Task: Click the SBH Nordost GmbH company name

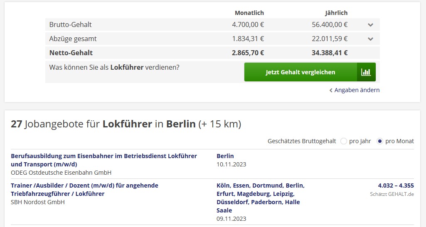Action: (38, 202)
